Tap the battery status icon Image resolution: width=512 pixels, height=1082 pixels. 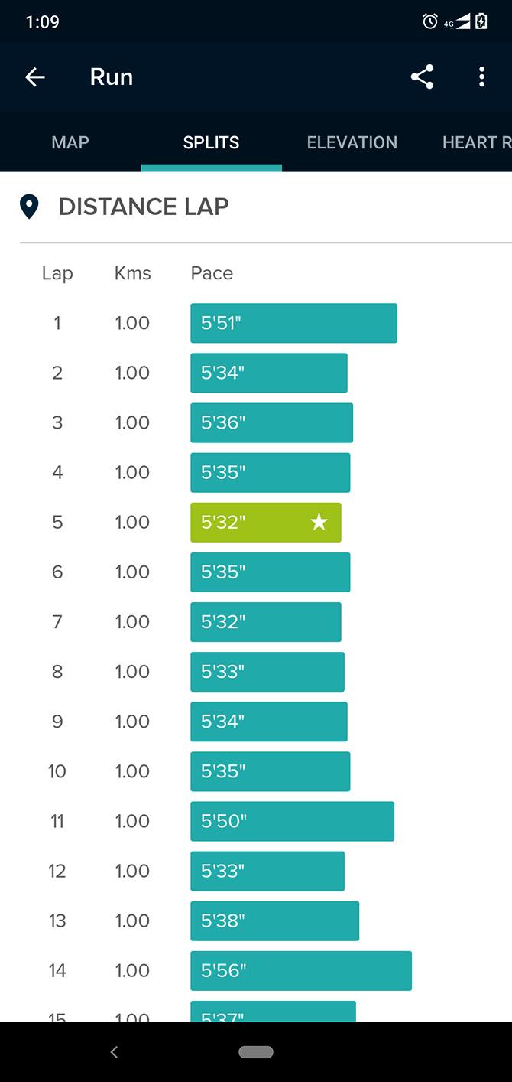[x=481, y=21]
